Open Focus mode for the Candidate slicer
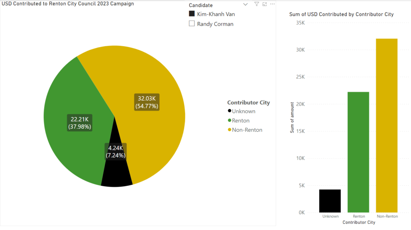This screenshot has height=230, width=411. (x=265, y=4)
